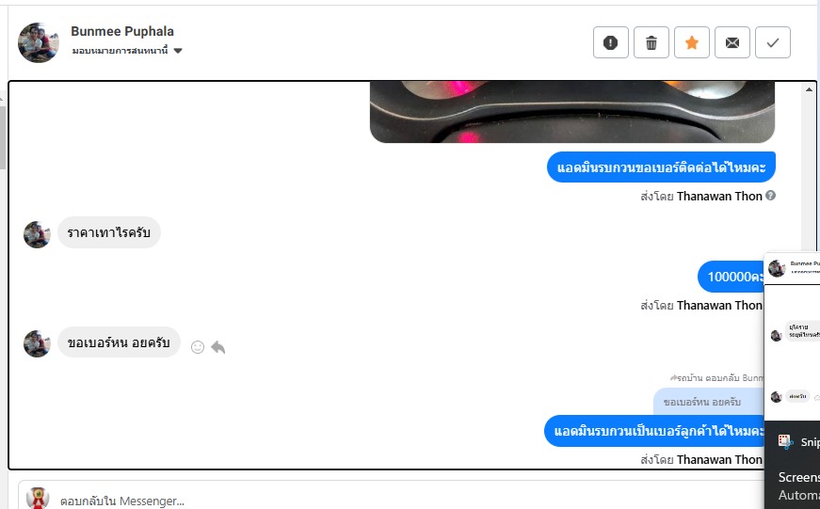This screenshot has height=509, width=820.
Task: Select the ราคาเท่าไรครับ message bubble
Action: click(x=109, y=232)
